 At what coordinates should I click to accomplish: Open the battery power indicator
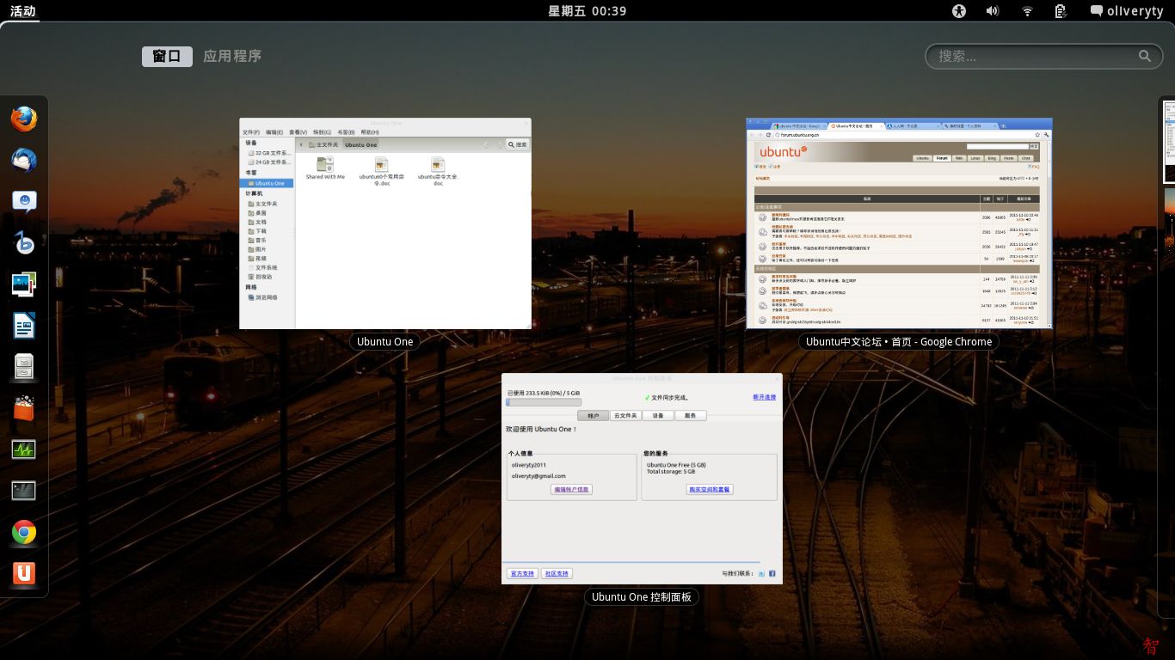(x=1061, y=11)
